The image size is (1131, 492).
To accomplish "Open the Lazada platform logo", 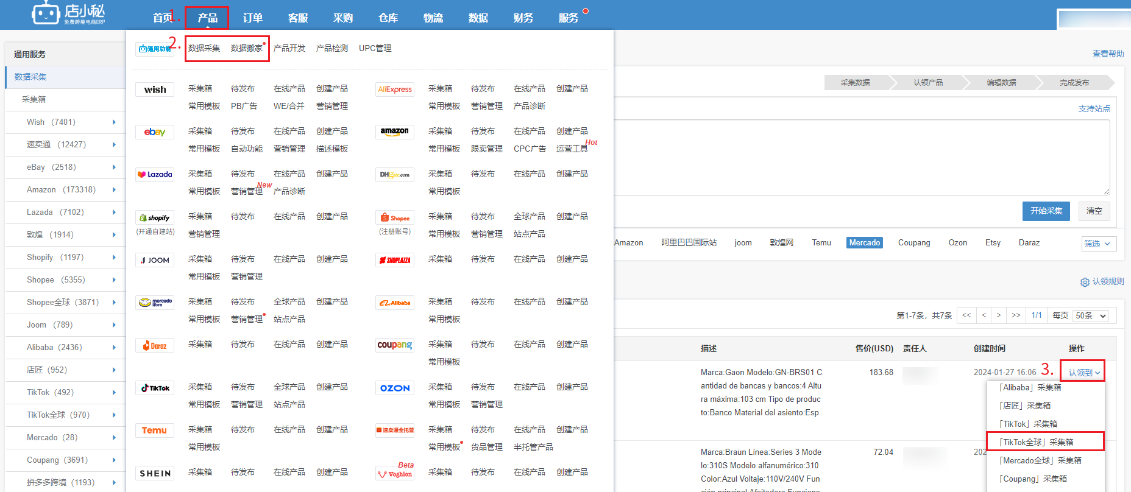I will pos(155,175).
